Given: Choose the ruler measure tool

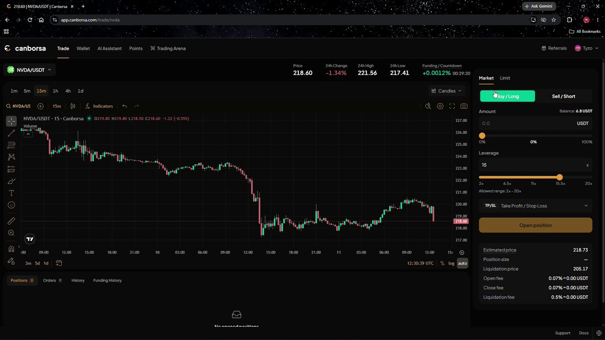Looking at the screenshot, I should pyautogui.click(x=11, y=221).
